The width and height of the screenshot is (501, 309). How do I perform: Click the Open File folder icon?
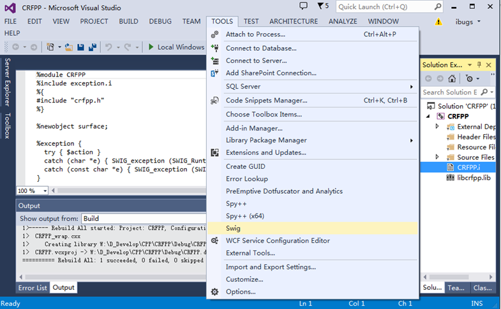coord(69,47)
